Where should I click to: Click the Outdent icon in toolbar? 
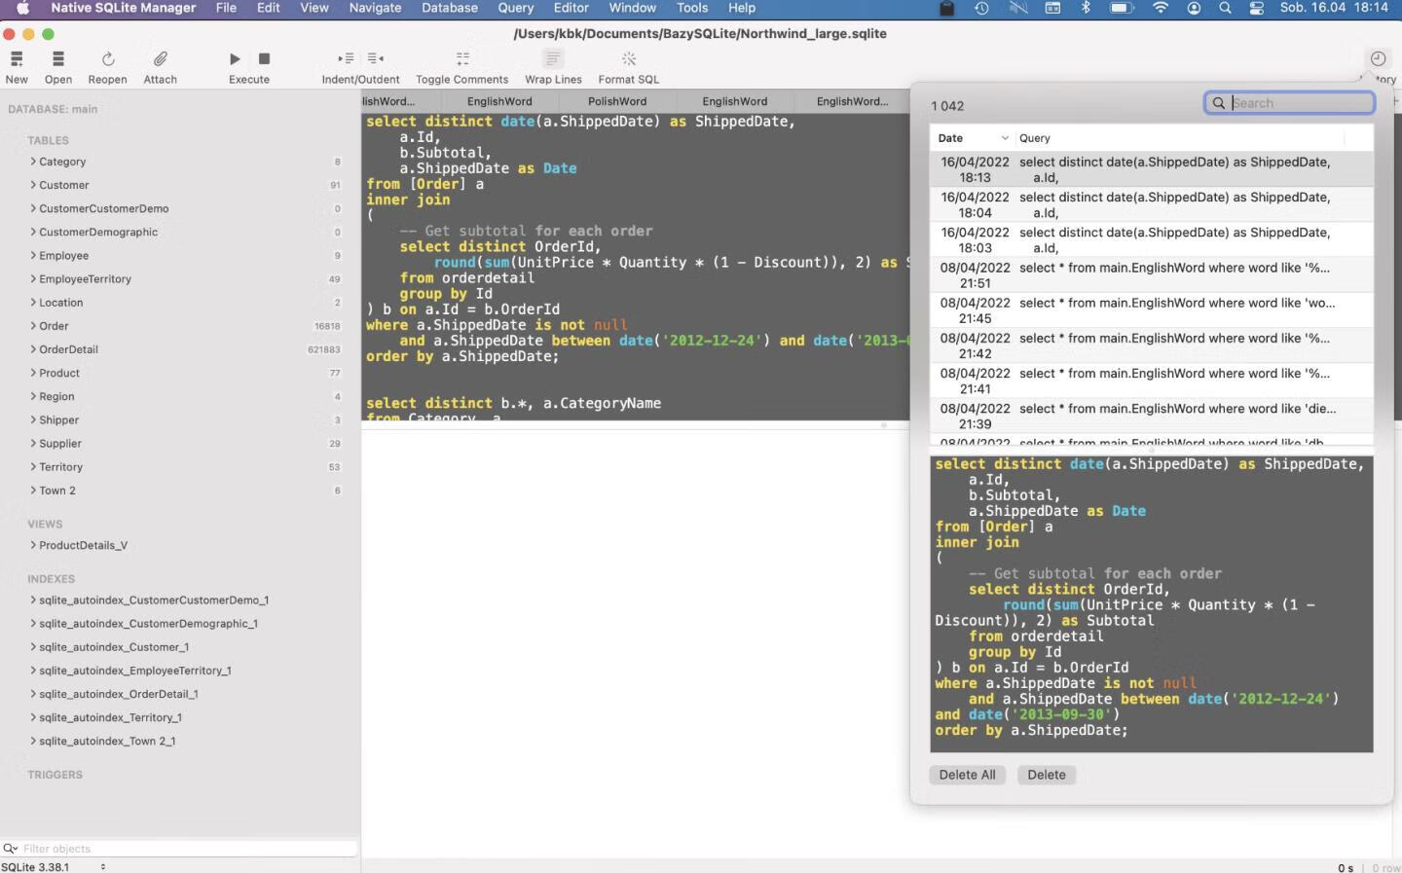[x=376, y=58]
